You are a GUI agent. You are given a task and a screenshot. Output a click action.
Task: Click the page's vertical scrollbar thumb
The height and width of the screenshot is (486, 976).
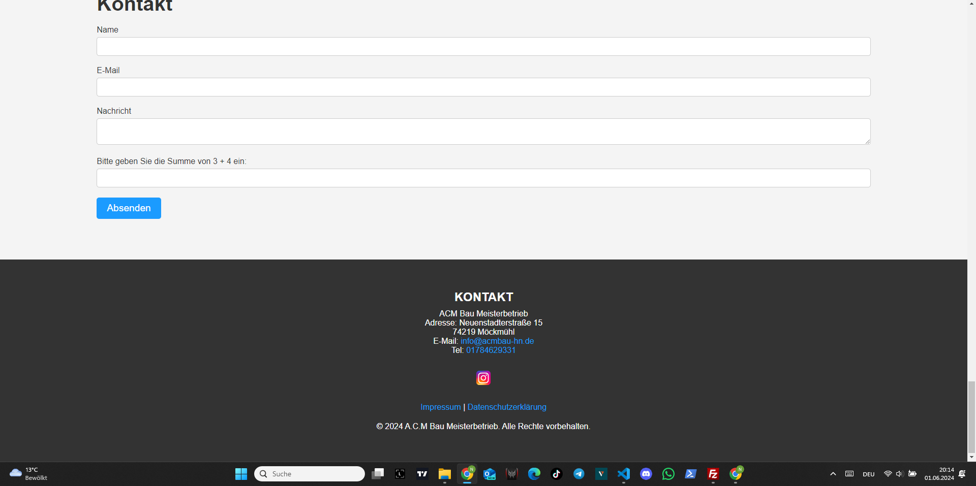coord(971,415)
